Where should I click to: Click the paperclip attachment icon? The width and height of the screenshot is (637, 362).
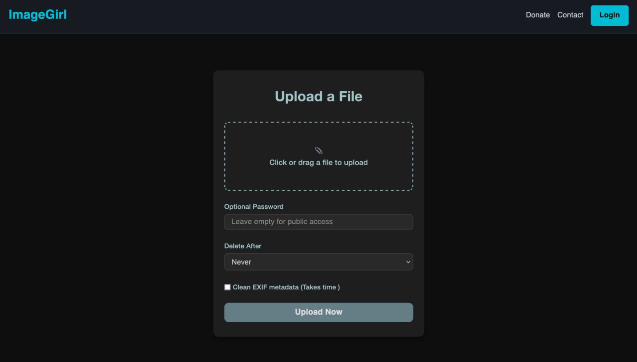pyautogui.click(x=318, y=151)
